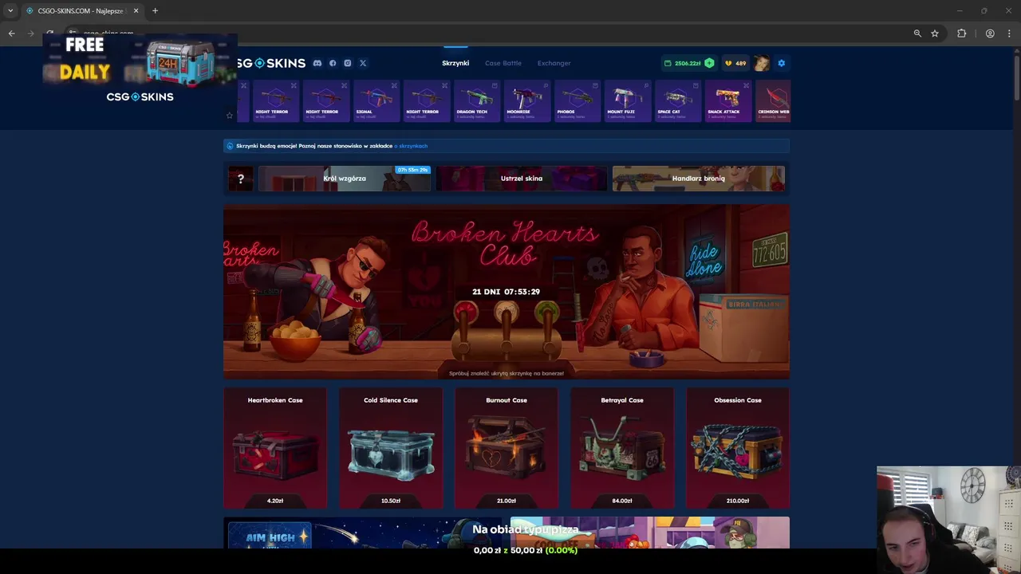This screenshot has width=1021, height=574.
Task: Open the Facebook social icon
Action: click(333, 63)
